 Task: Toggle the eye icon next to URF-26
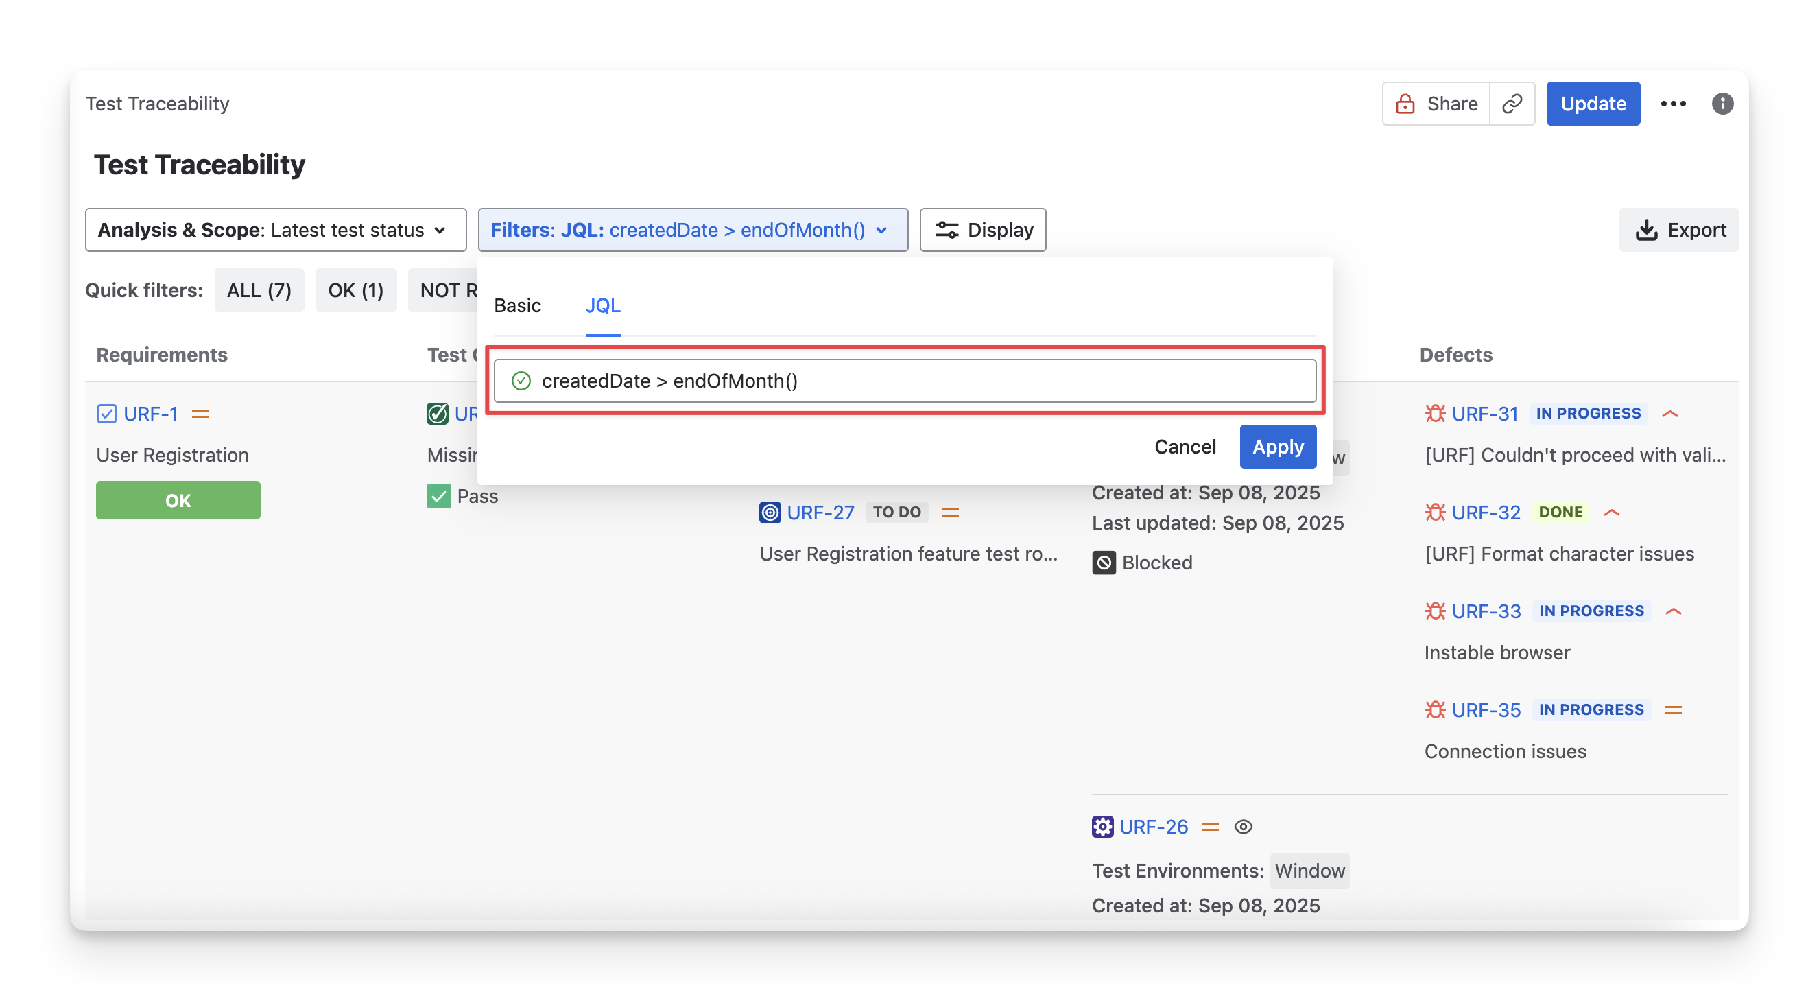(x=1244, y=827)
